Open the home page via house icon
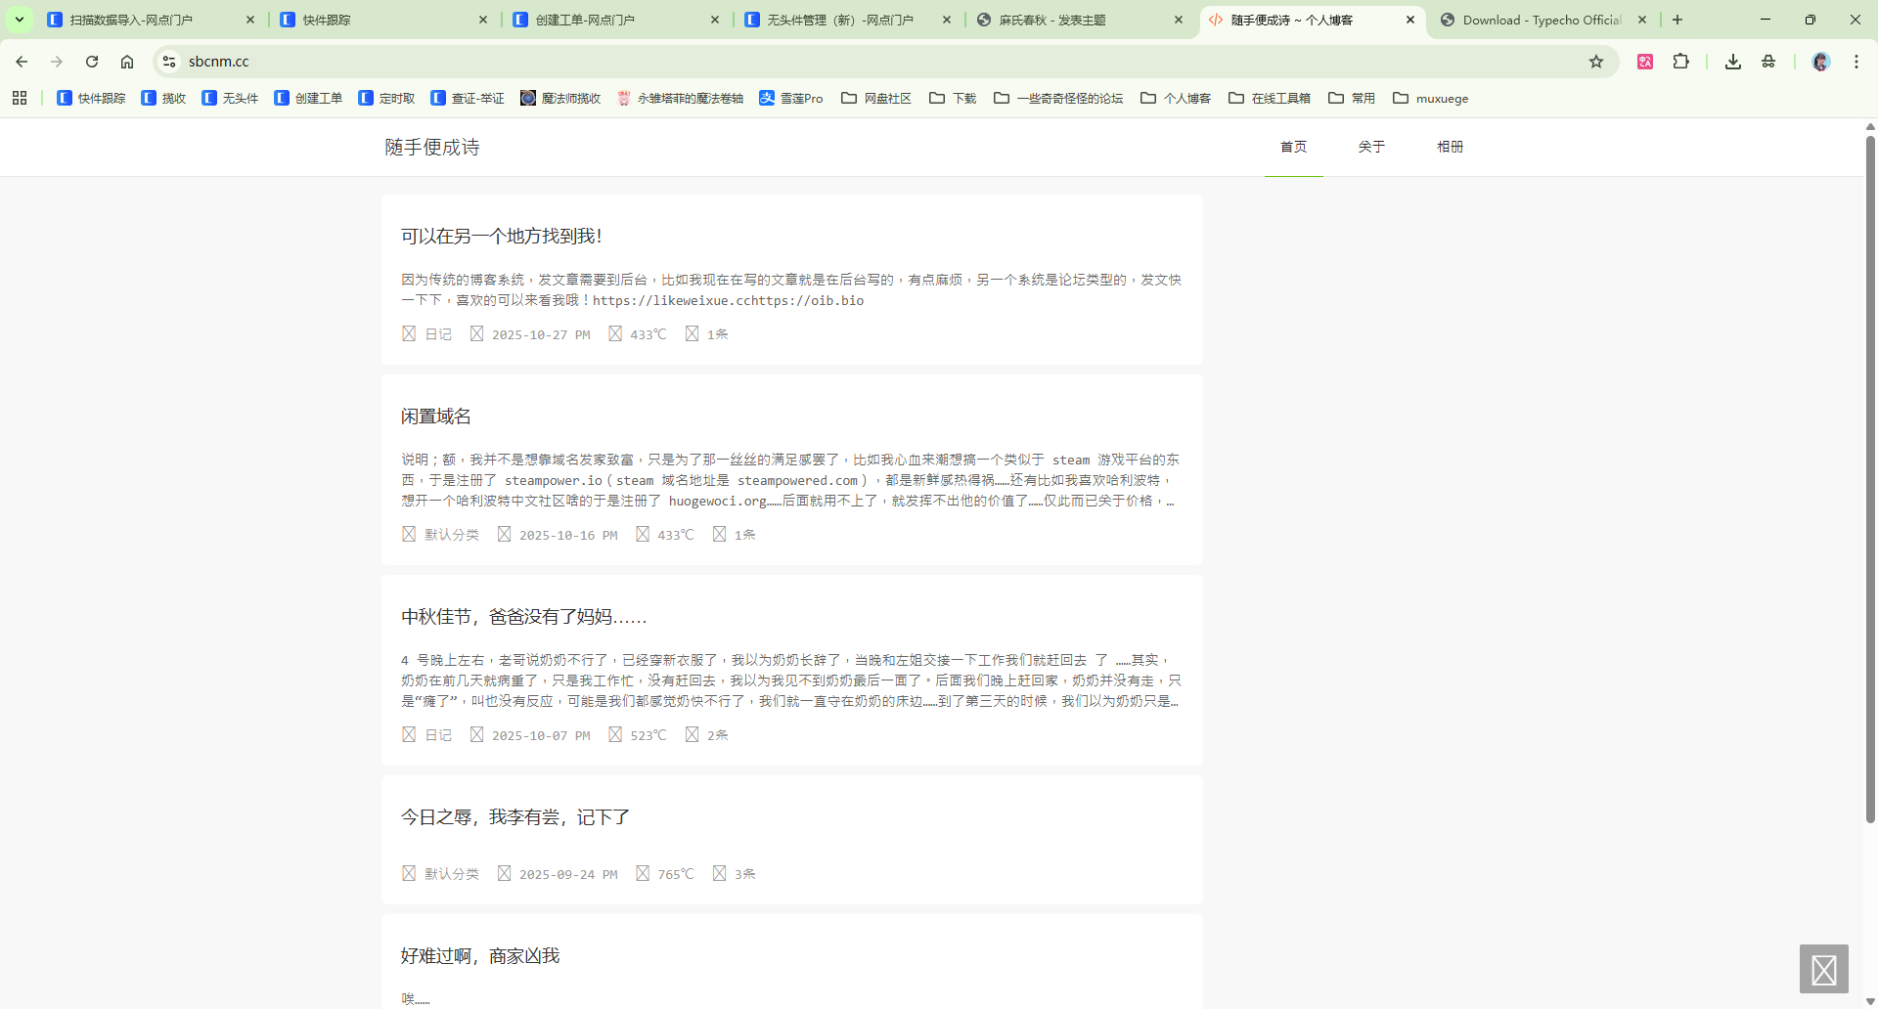1878x1009 pixels. (127, 61)
